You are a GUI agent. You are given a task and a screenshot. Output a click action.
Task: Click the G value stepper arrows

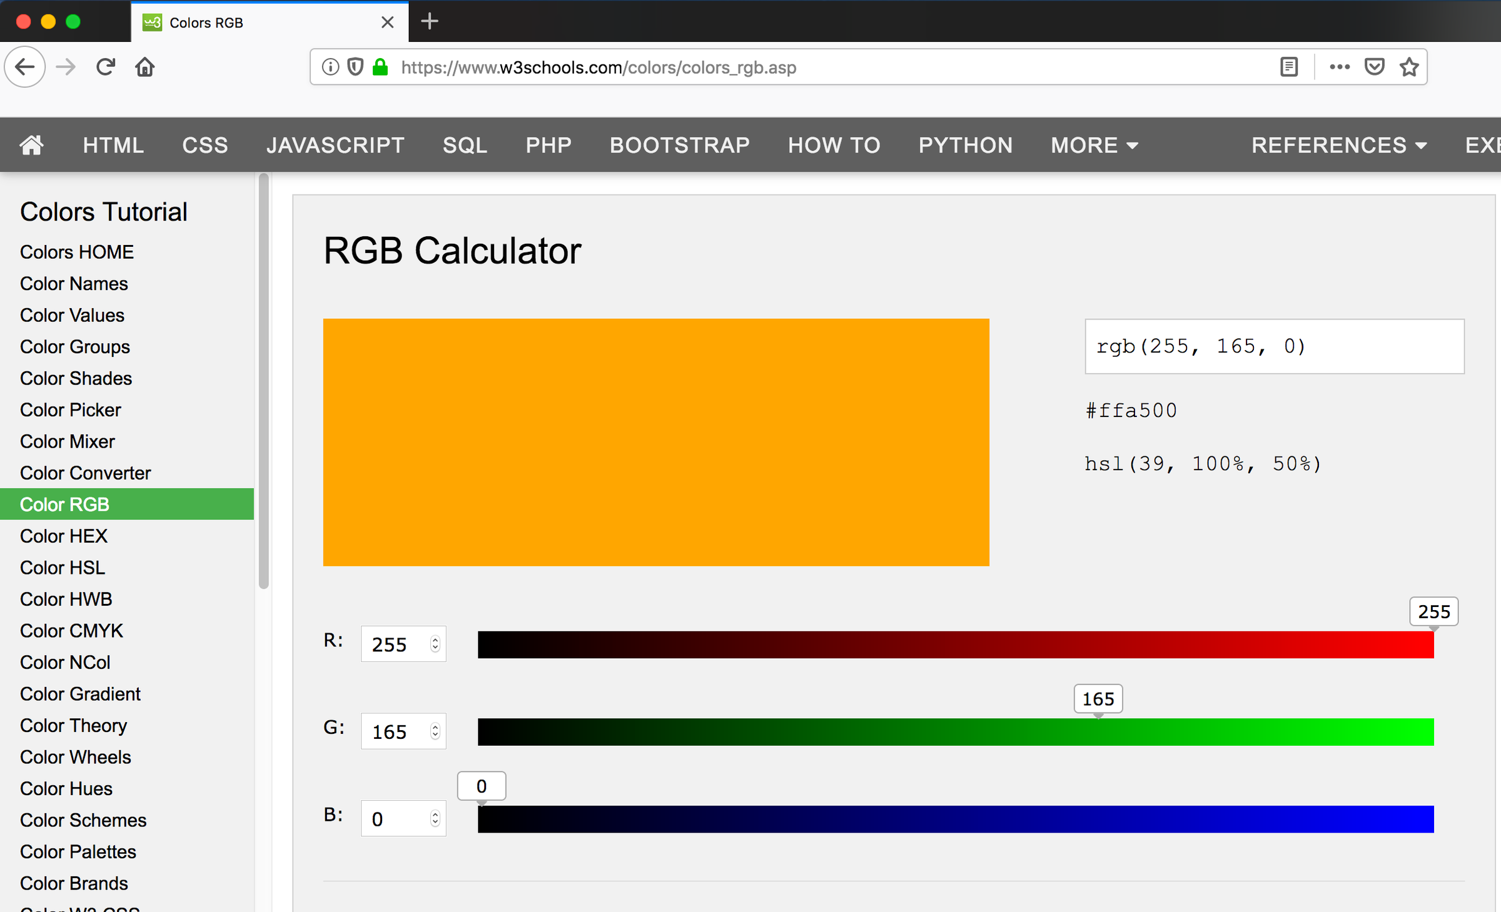[x=435, y=731]
